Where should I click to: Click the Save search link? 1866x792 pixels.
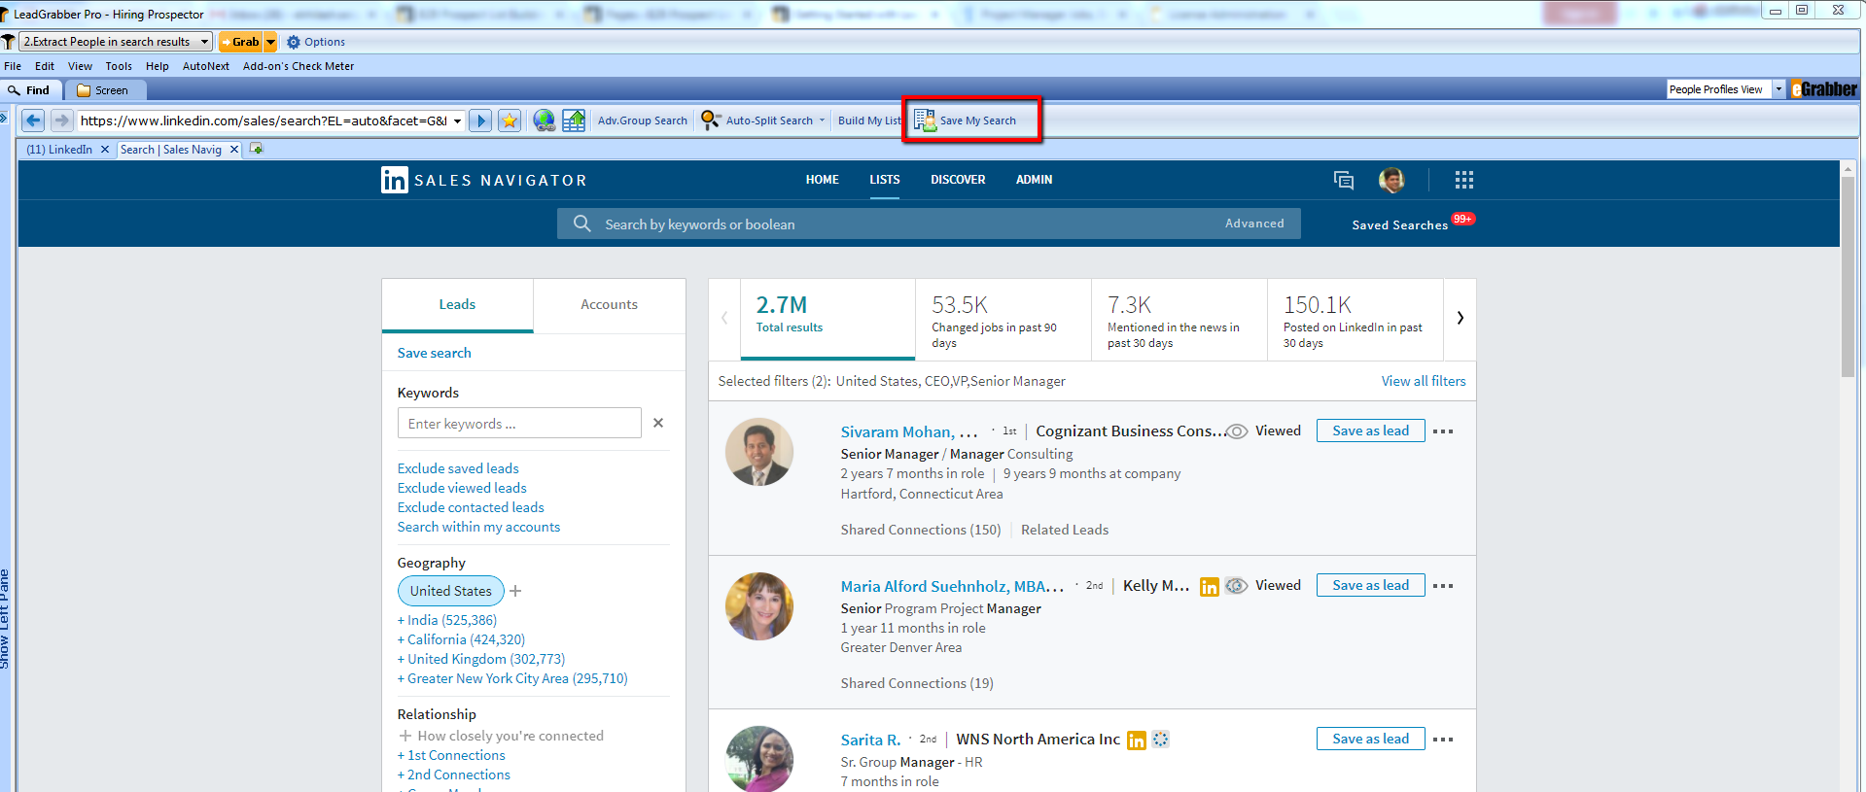[x=434, y=353]
